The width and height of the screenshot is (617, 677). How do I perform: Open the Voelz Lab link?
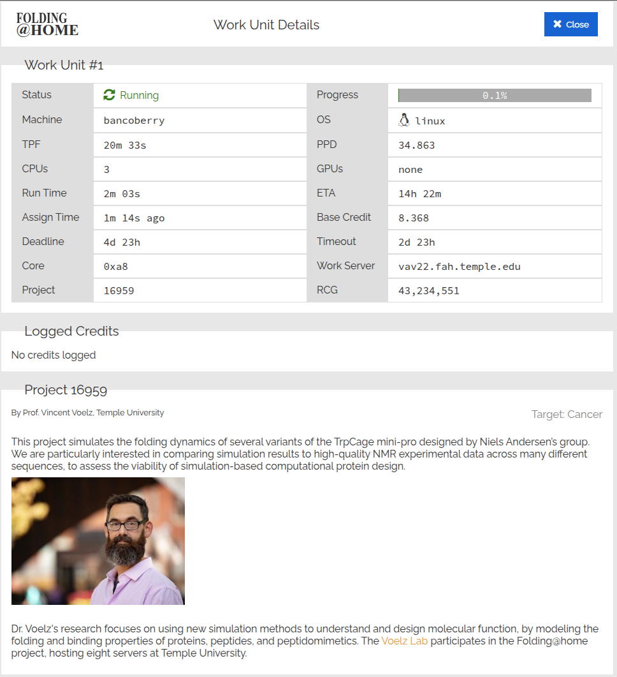(404, 641)
